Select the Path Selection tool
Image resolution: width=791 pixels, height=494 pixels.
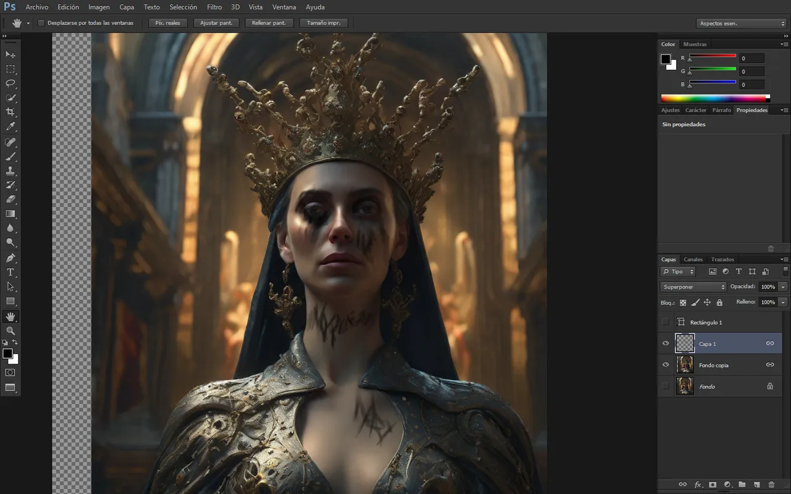tap(11, 287)
